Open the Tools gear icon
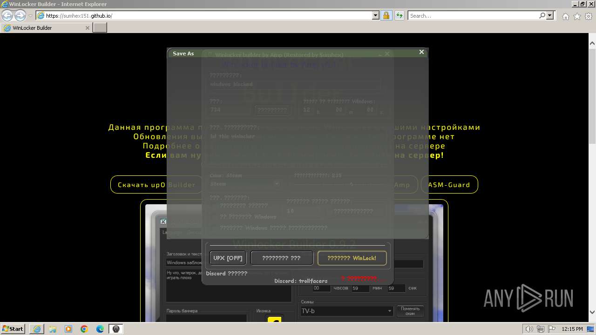 589,16
